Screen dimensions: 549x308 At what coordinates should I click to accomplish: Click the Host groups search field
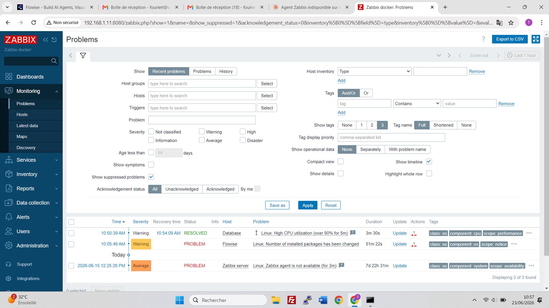click(x=202, y=84)
